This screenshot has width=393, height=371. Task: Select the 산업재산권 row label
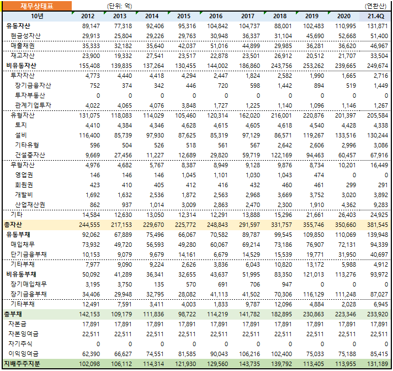pyautogui.click(x=30, y=205)
